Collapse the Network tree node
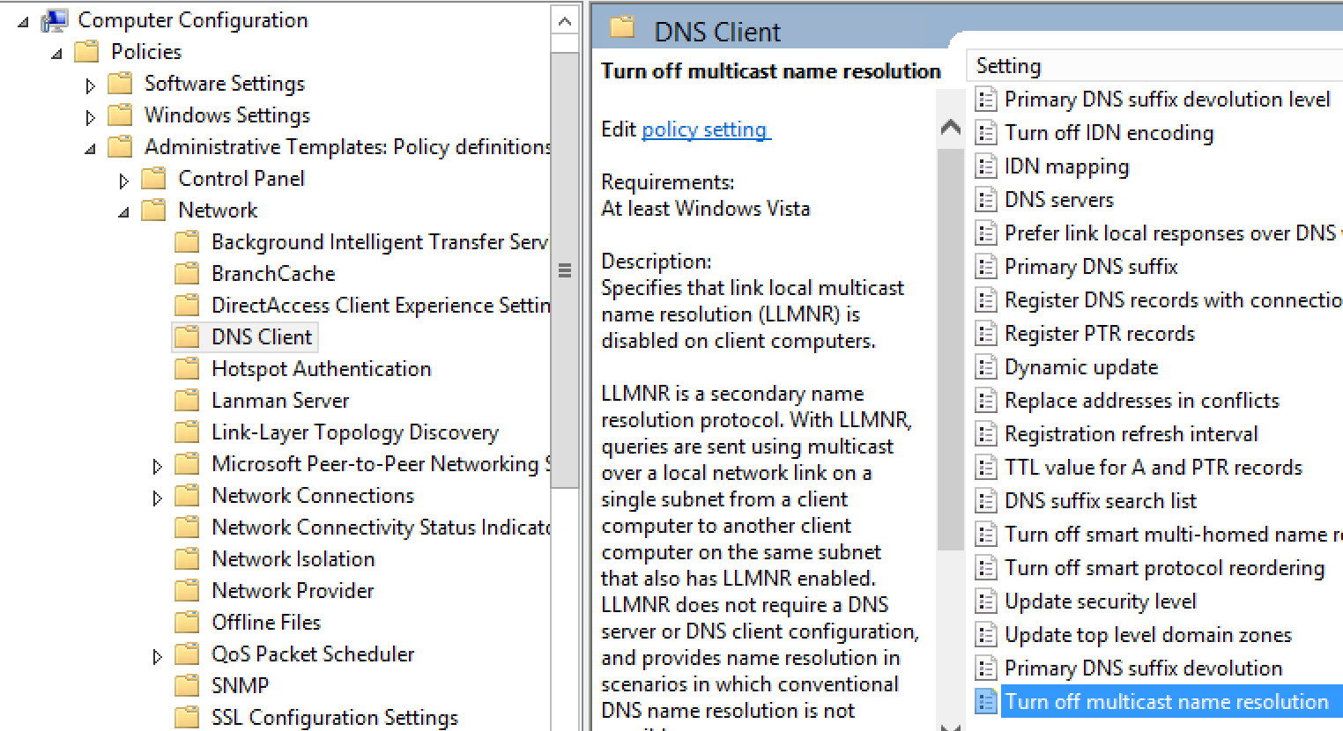The height and width of the screenshot is (731, 1343). coord(123,212)
